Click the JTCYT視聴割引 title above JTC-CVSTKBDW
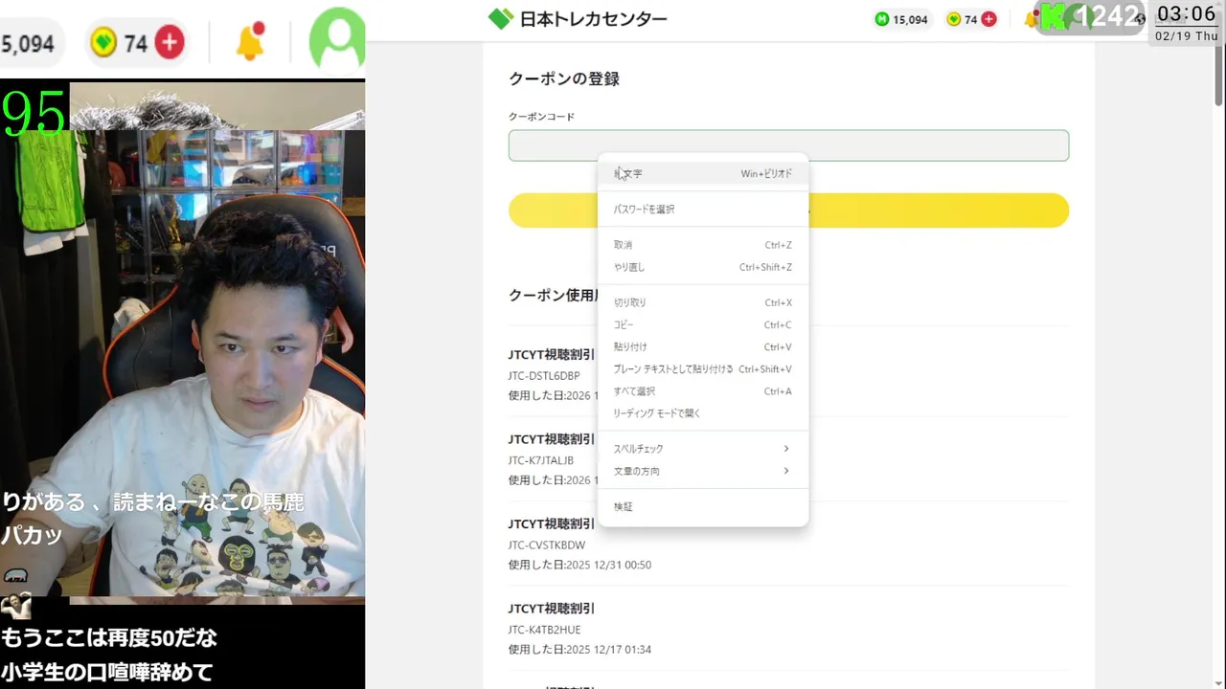This screenshot has width=1226, height=689. click(552, 523)
